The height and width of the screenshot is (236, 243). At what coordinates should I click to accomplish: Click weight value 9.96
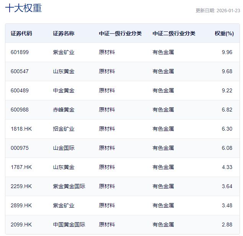click(227, 52)
